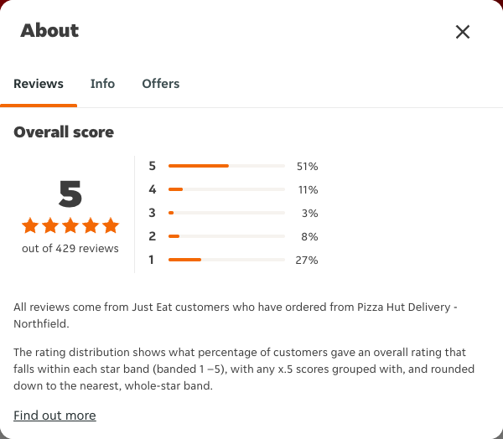Screen dimensions: 503x439
Task: Click the fifth orange star icon
Action: pyautogui.click(x=111, y=225)
